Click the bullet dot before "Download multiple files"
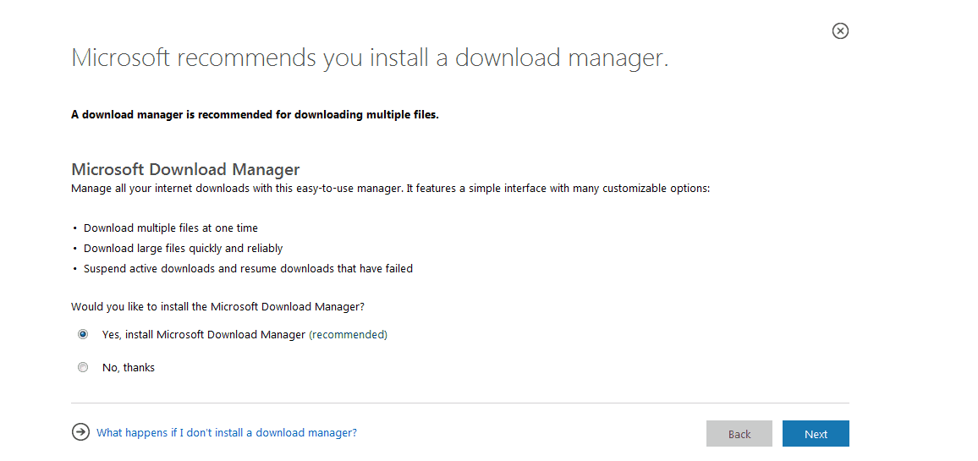 coord(74,228)
